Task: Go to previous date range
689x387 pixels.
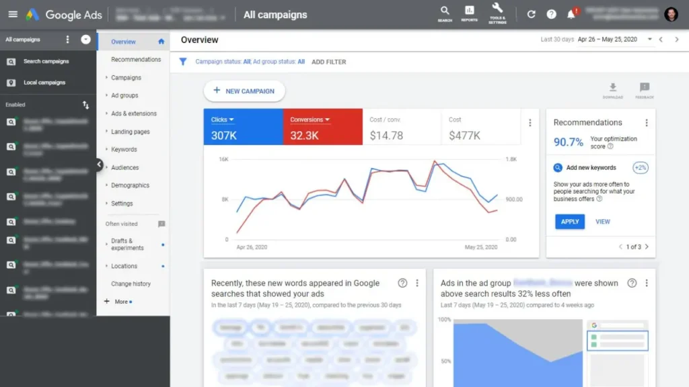Action: tap(661, 40)
